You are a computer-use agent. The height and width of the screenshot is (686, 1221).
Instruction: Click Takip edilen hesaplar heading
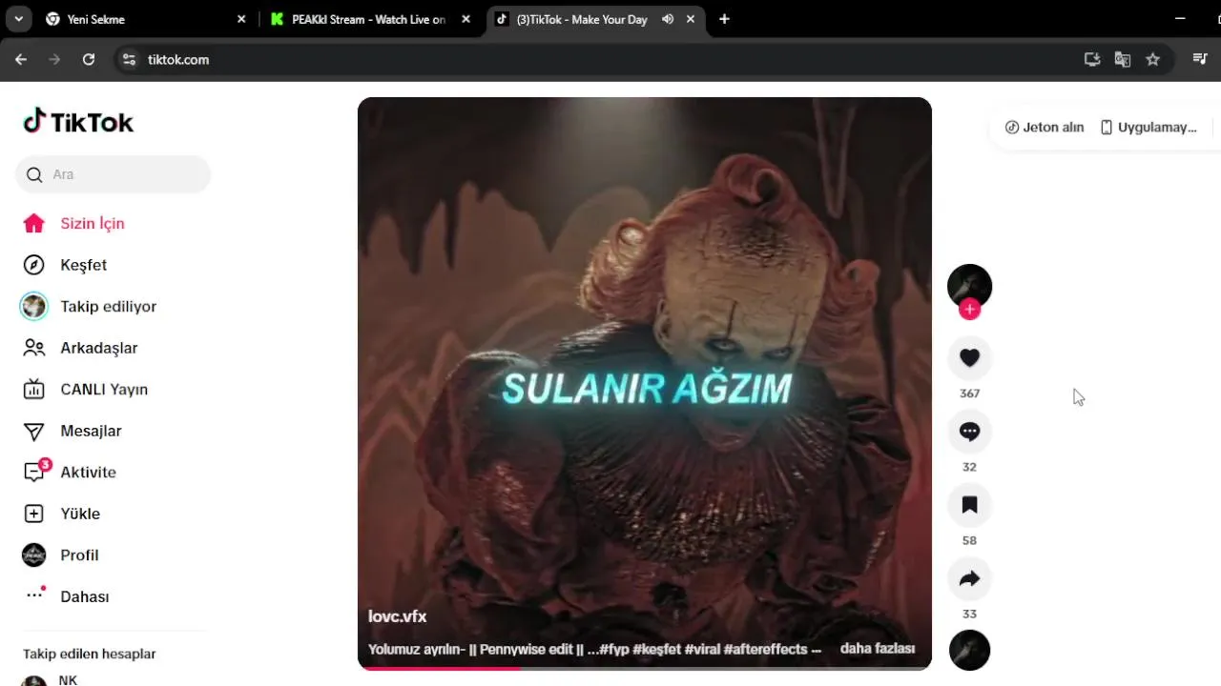click(90, 654)
